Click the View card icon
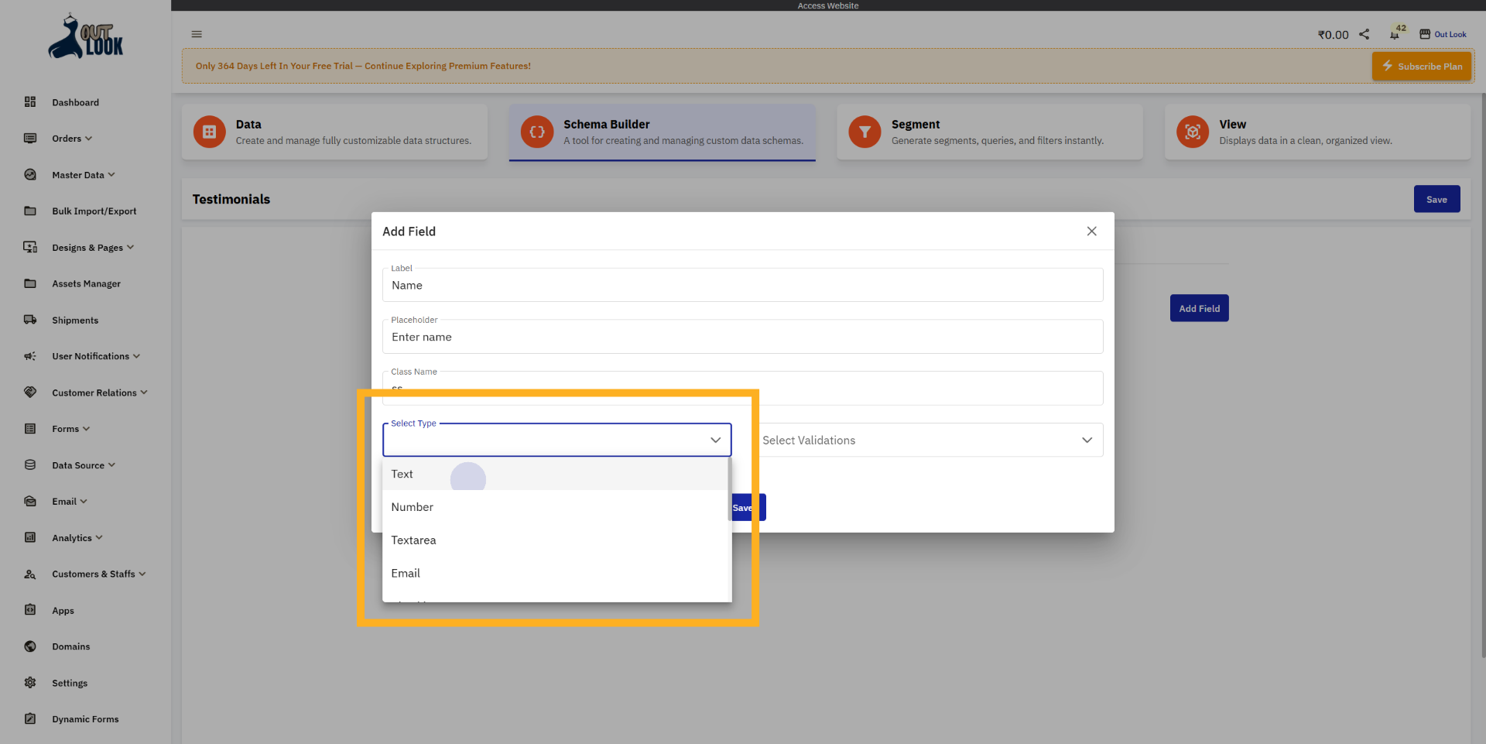 click(1193, 132)
